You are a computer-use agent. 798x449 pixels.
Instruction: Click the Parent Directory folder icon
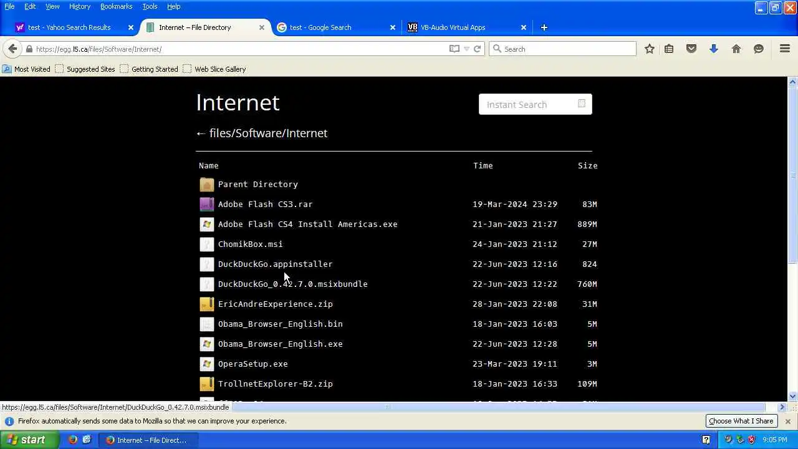pyautogui.click(x=206, y=184)
